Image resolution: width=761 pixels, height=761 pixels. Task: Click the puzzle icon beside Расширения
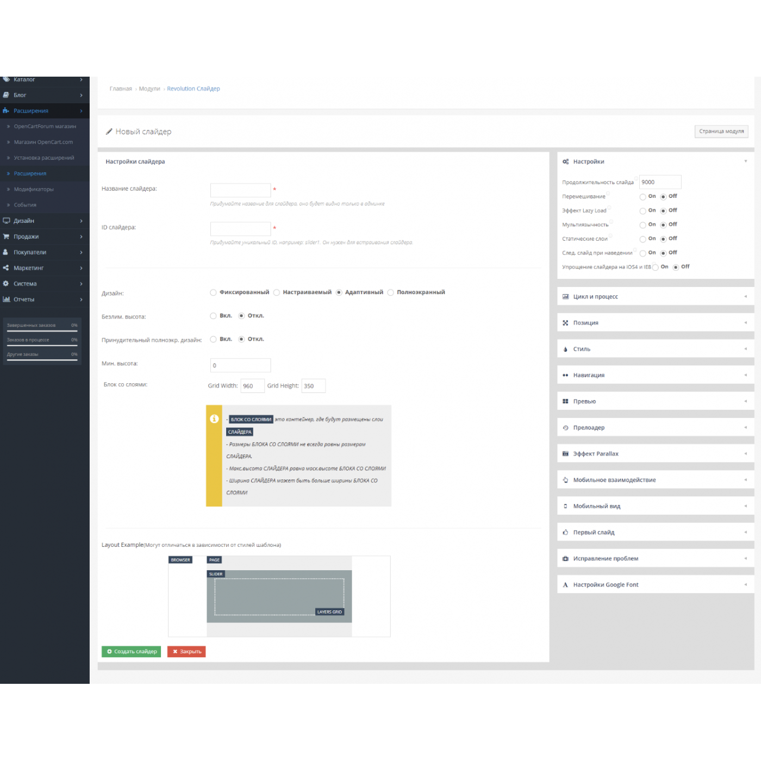[x=6, y=111]
